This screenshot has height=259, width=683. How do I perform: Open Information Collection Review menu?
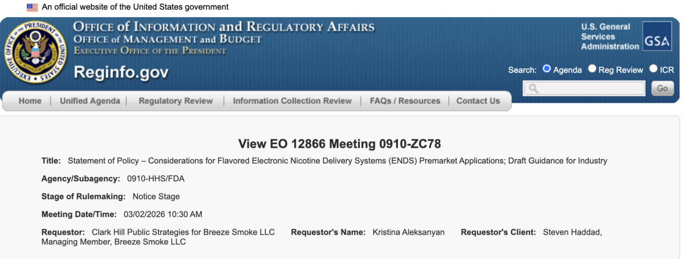[293, 101]
